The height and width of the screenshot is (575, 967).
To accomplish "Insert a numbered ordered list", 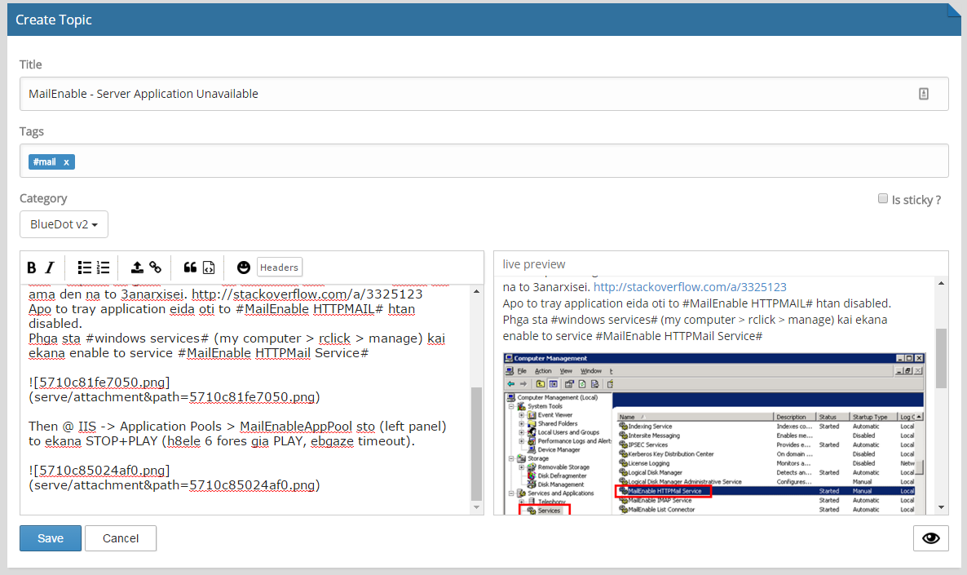I will 103,268.
